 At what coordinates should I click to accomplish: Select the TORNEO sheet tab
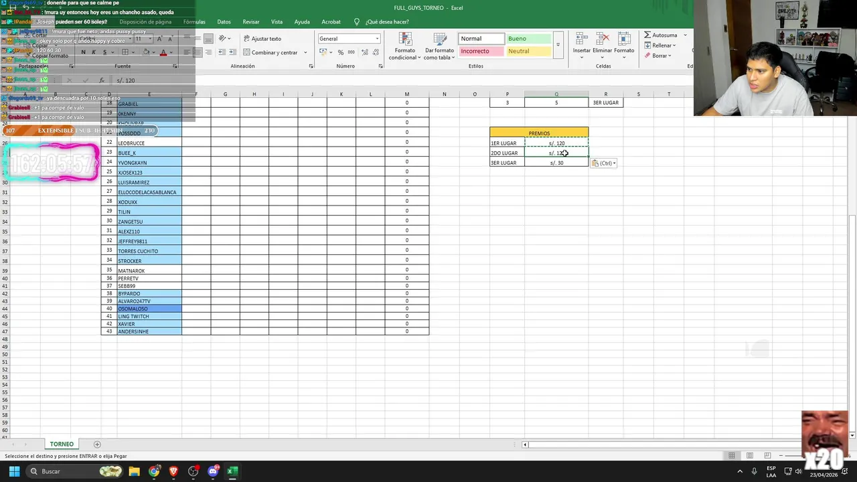click(62, 444)
